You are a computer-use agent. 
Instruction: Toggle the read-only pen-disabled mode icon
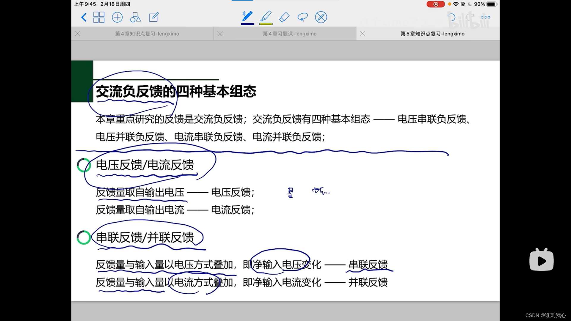[321, 17]
